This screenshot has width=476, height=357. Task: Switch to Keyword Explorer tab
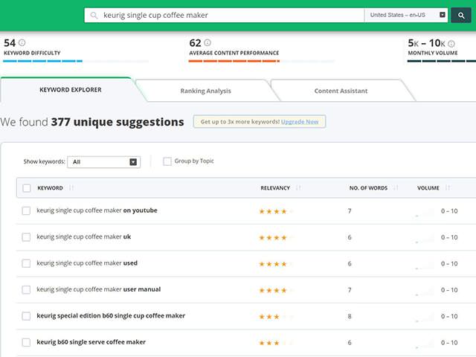pyautogui.click(x=71, y=90)
